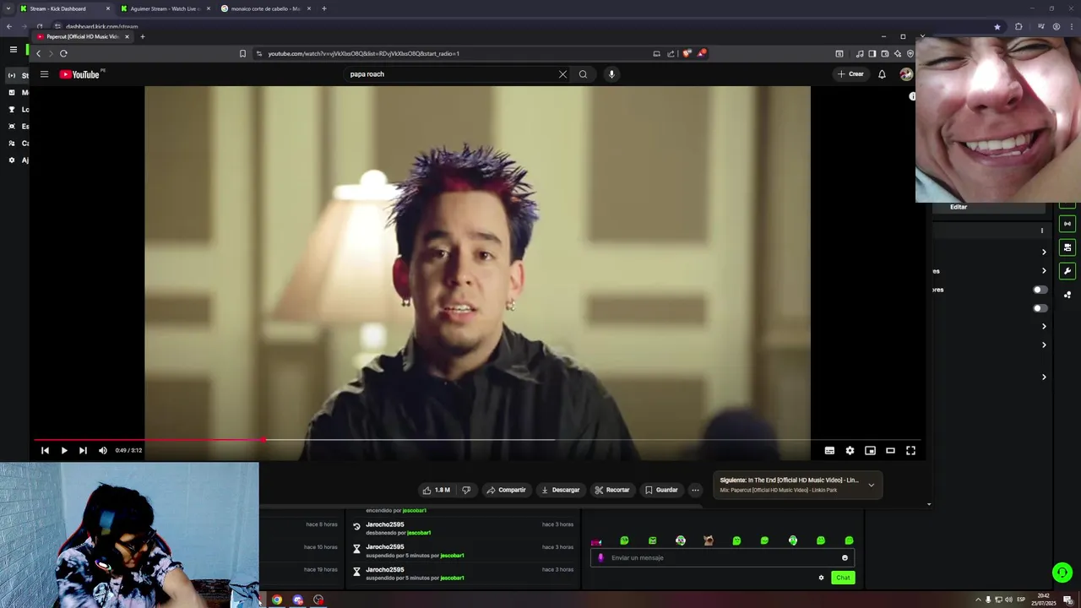Skip to the next video
Screen dimensions: 1081x608
pyautogui.click(x=83, y=450)
